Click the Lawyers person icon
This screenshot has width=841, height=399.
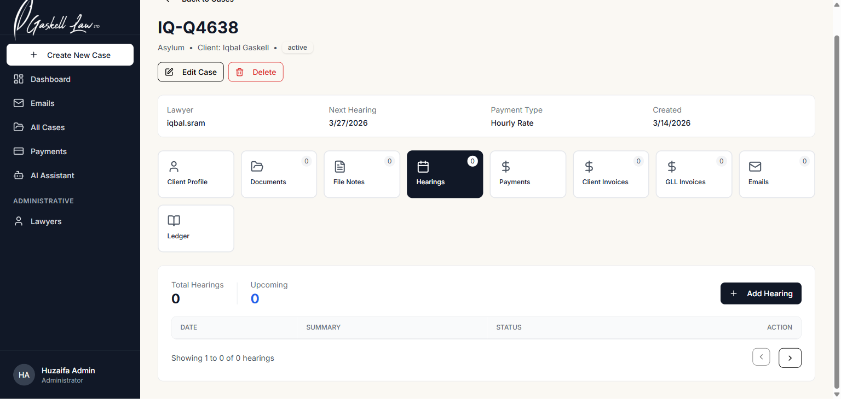click(19, 221)
